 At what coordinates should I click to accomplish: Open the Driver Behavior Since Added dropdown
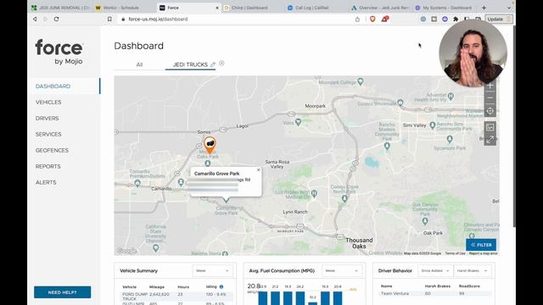pos(435,271)
